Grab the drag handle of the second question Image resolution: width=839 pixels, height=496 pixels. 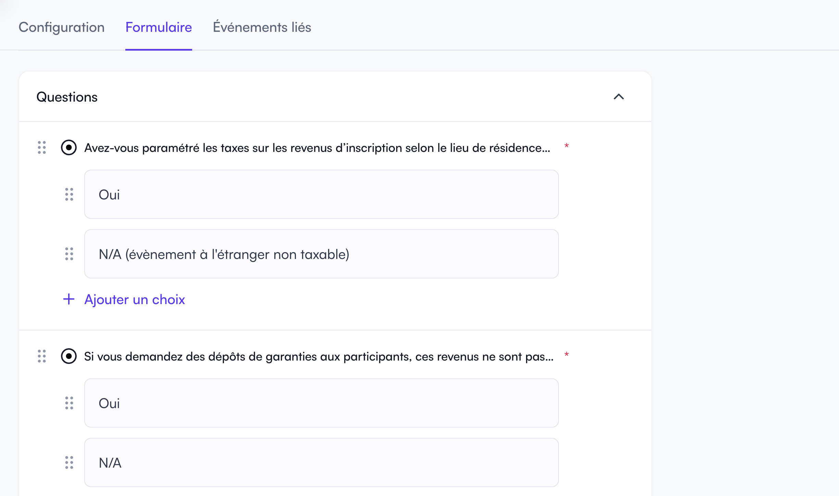[42, 356]
